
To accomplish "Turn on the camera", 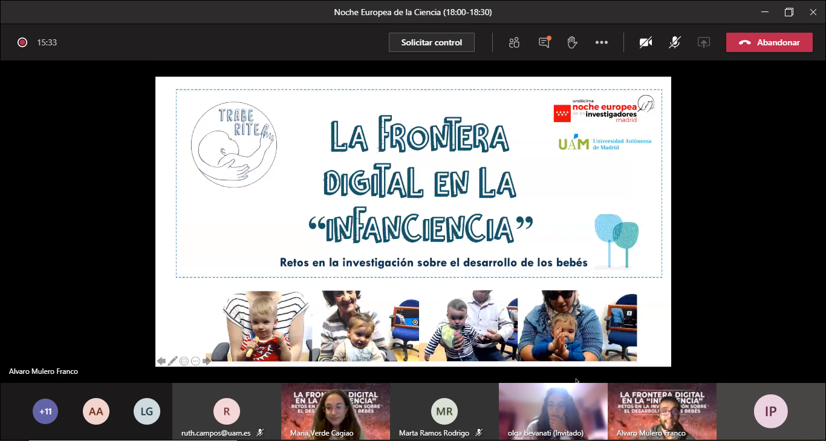I will point(646,42).
